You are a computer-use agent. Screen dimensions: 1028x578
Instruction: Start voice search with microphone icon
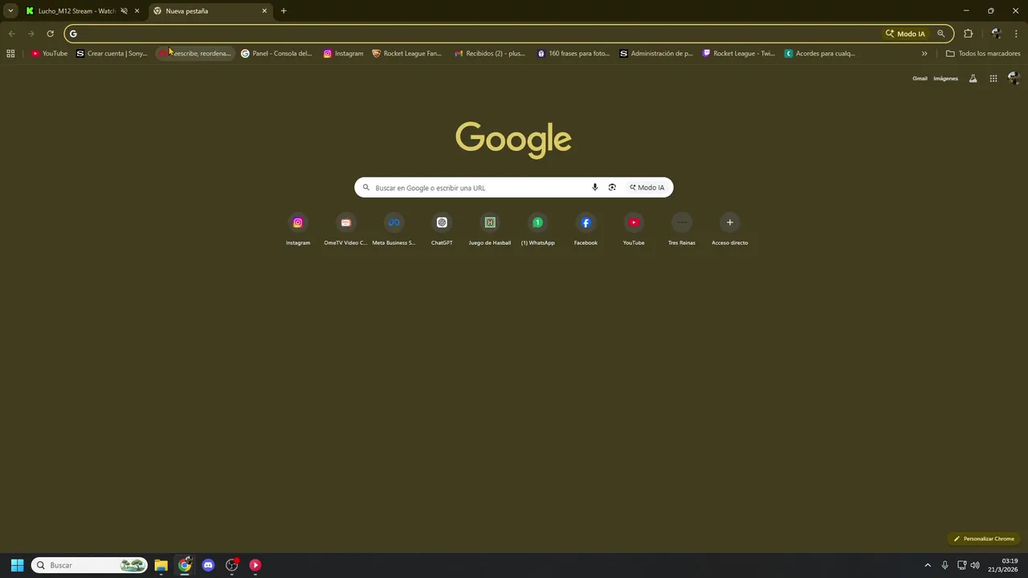point(595,187)
